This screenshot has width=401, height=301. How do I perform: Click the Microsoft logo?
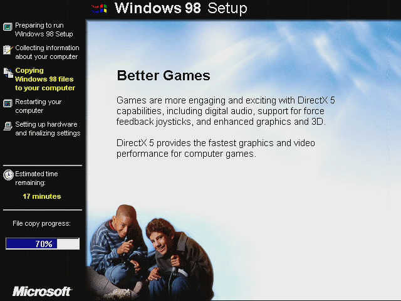coord(42,291)
